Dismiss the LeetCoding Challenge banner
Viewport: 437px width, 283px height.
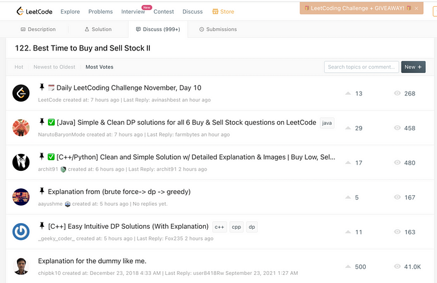[416, 8]
